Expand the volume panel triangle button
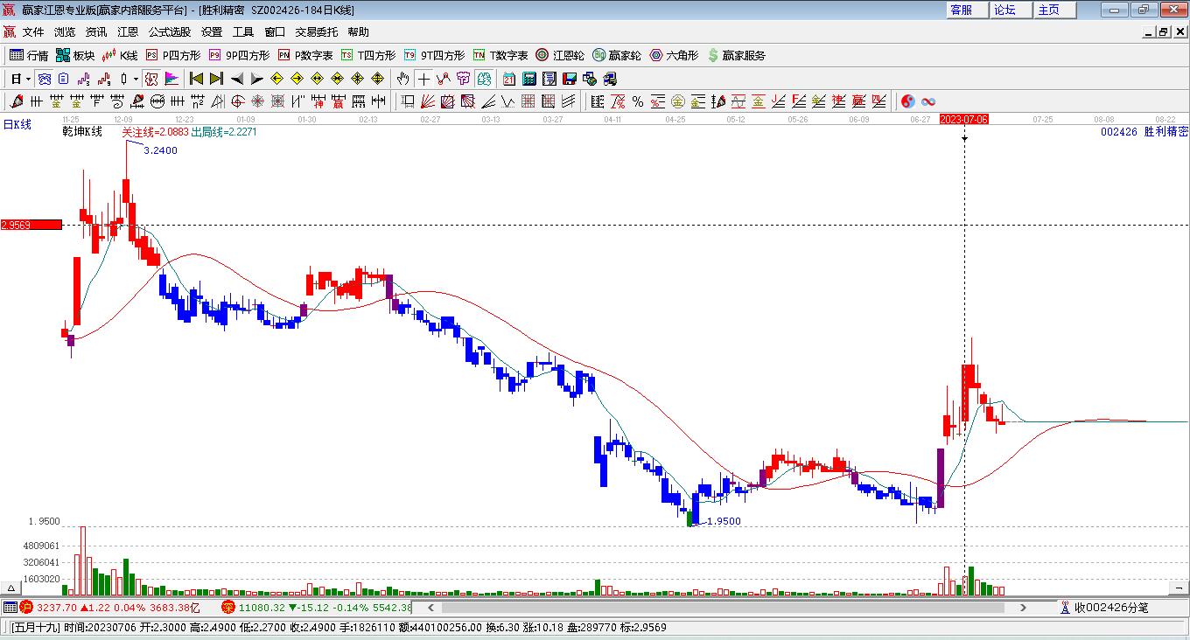Viewport: 1190px width, 640px height. pyautogui.click(x=12, y=588)
